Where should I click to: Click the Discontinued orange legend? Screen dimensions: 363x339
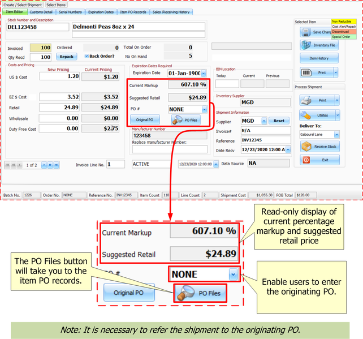pos(344,32)
